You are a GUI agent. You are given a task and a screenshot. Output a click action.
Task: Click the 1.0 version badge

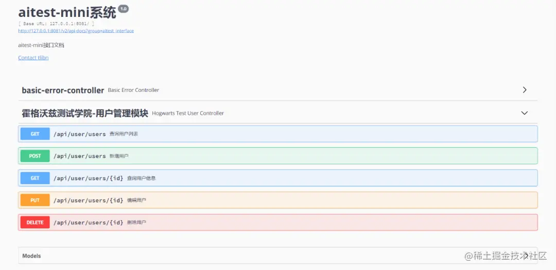pos(124,9)
